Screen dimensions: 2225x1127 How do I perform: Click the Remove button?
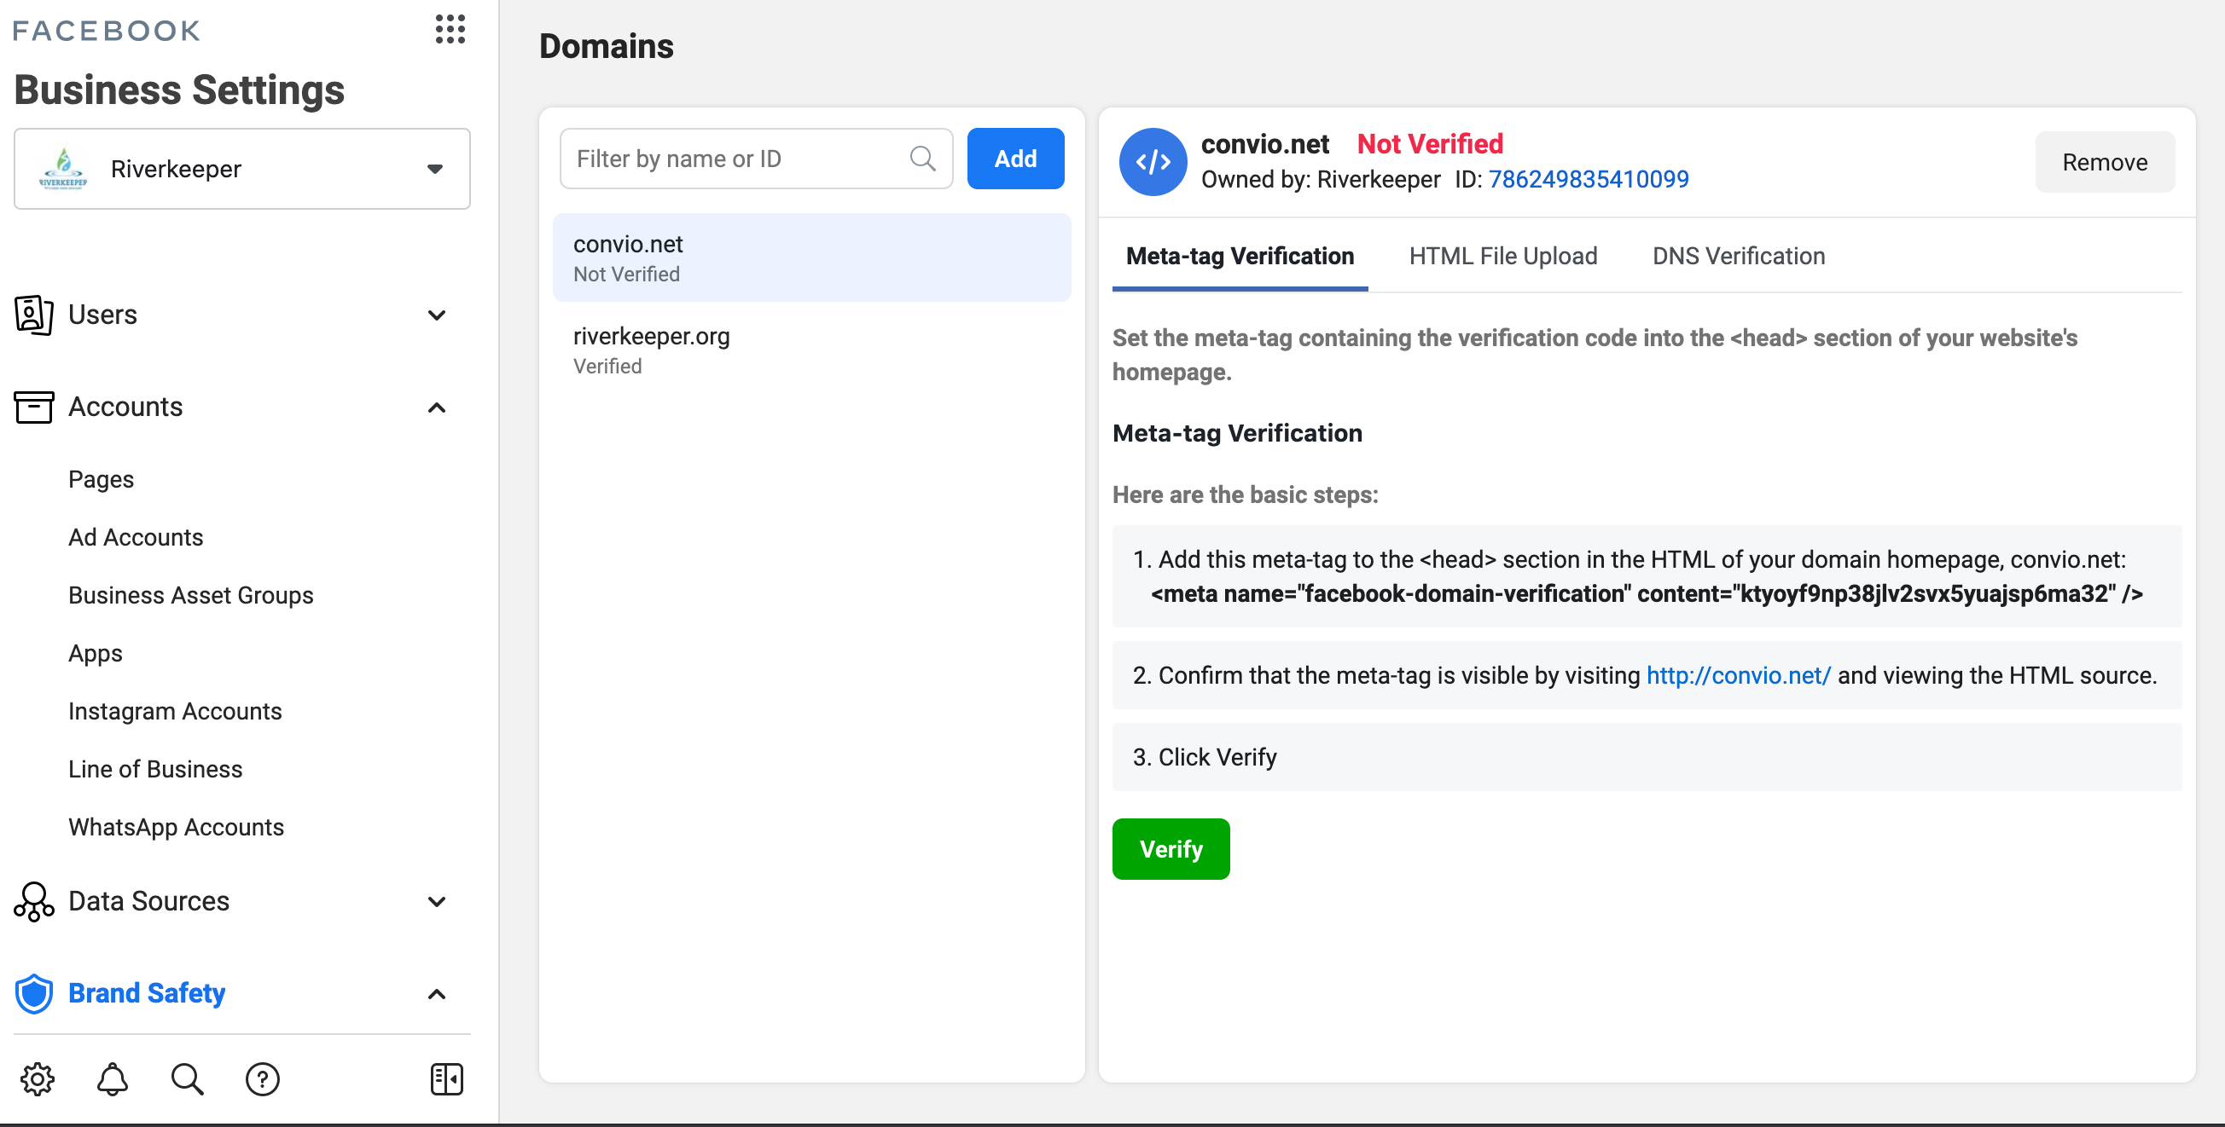coord(2105,161)
